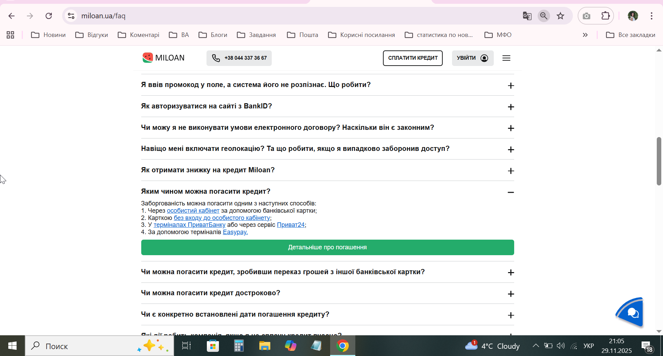
Task: Open File Explorer from the taskbar
Action: 265,346
